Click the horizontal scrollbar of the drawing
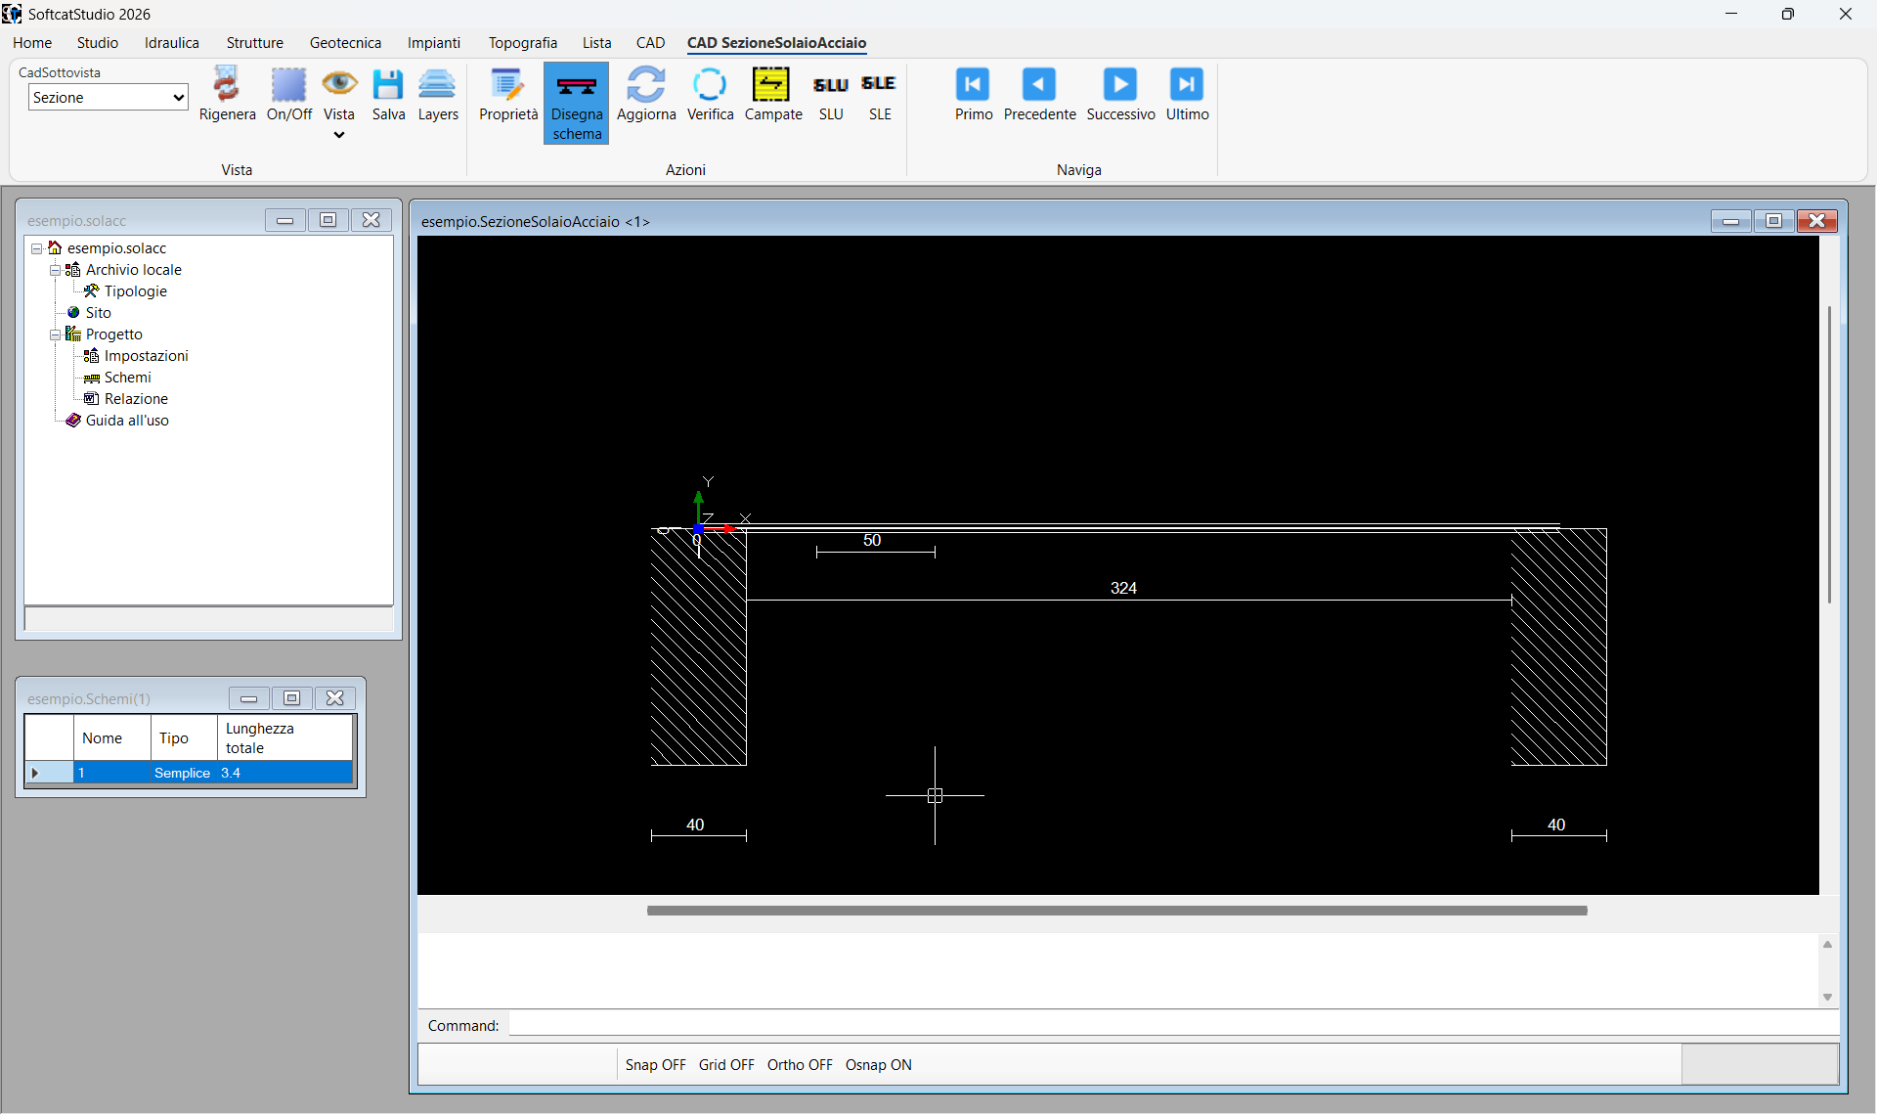Viewport: 1877px width, 1115px height. [1116, 911]
